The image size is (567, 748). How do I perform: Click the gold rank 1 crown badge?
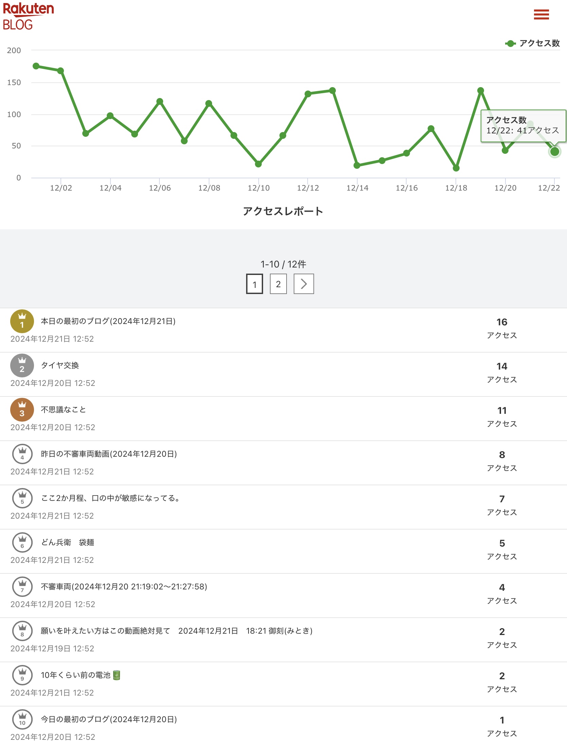point(22,321)
